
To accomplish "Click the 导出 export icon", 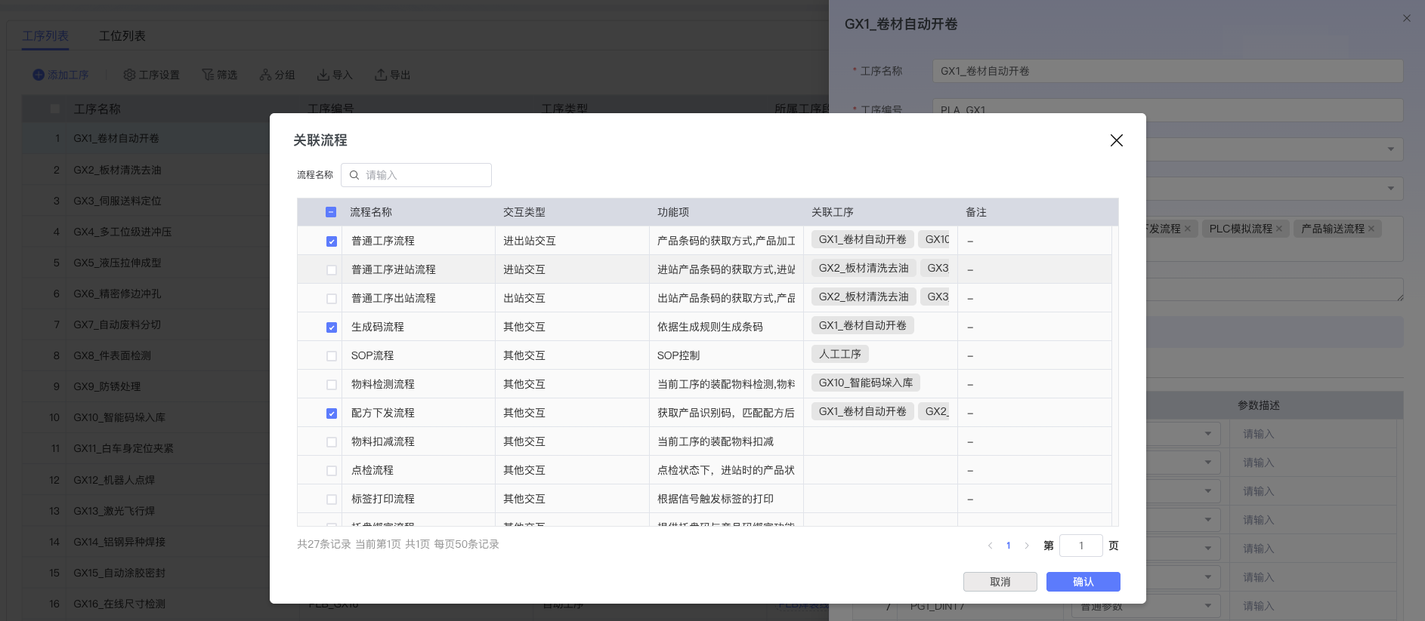I will pyautogui.click(x=381, y=75).
